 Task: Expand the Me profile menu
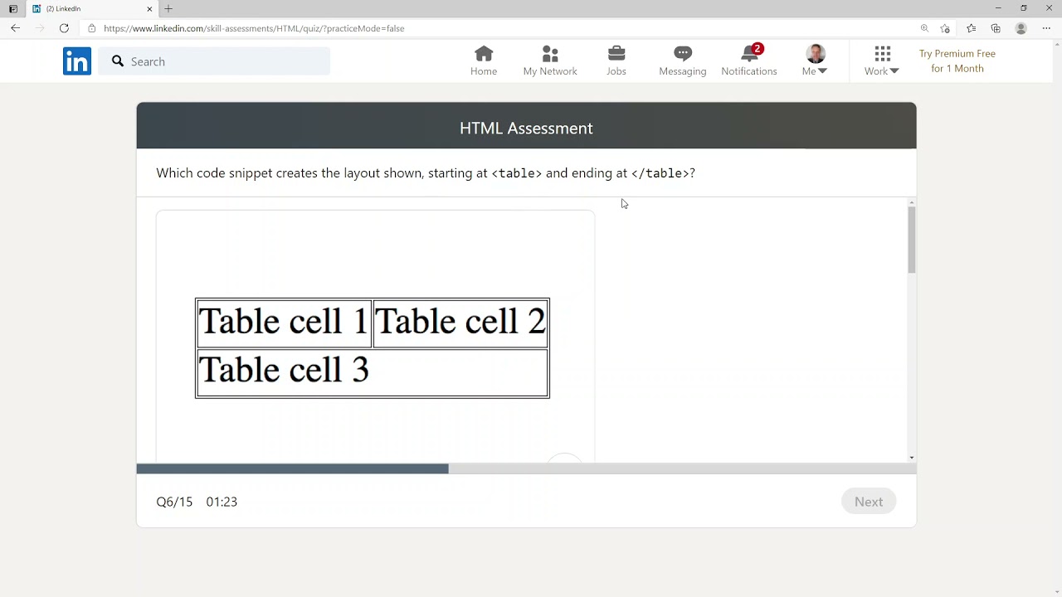tap(815, 61)
